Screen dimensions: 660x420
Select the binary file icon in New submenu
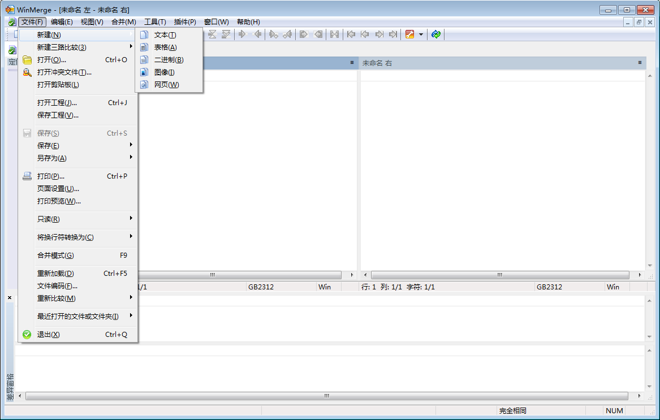pos(144,60)
